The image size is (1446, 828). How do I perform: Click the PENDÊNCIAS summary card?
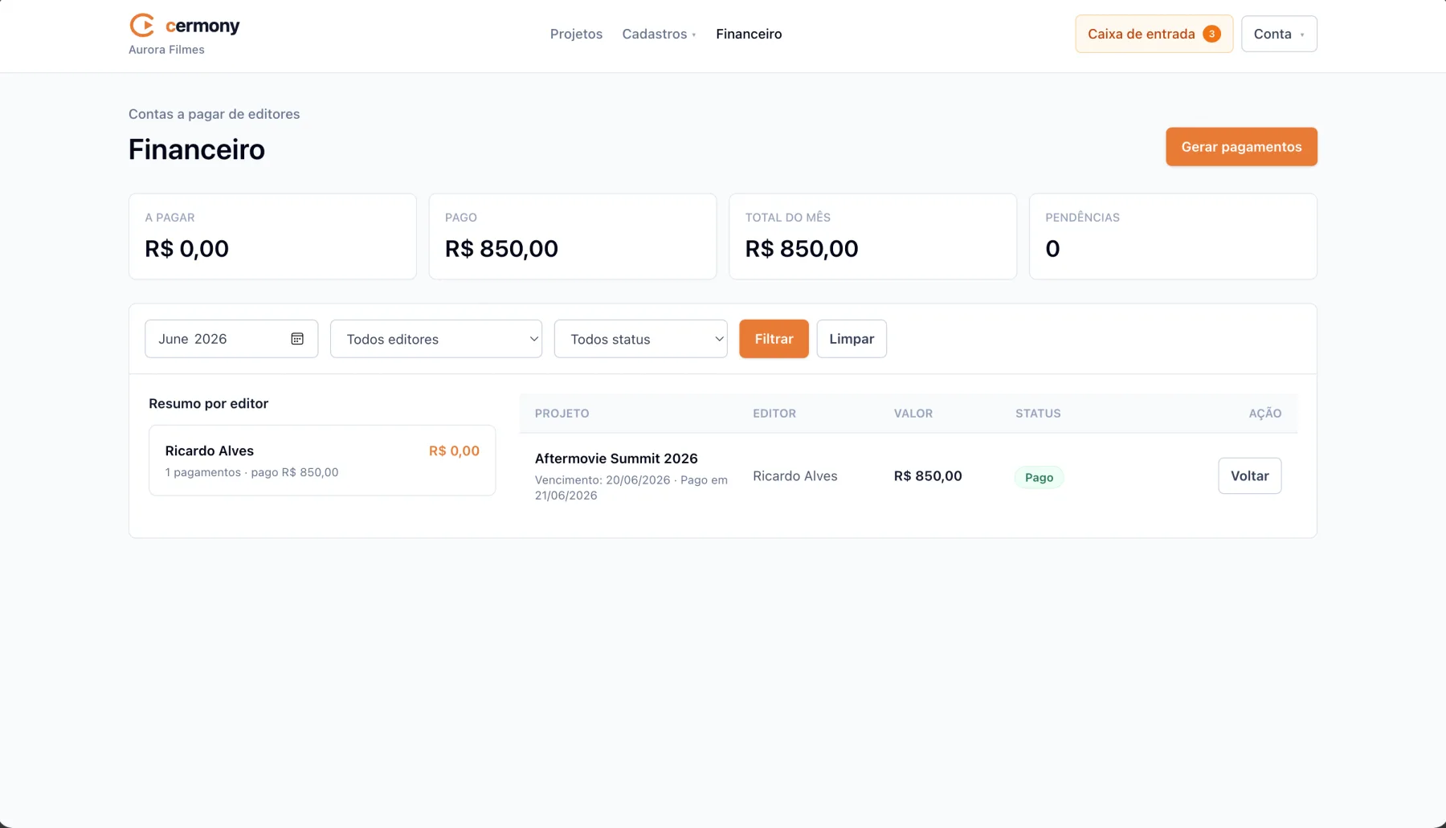[1173, 236]
